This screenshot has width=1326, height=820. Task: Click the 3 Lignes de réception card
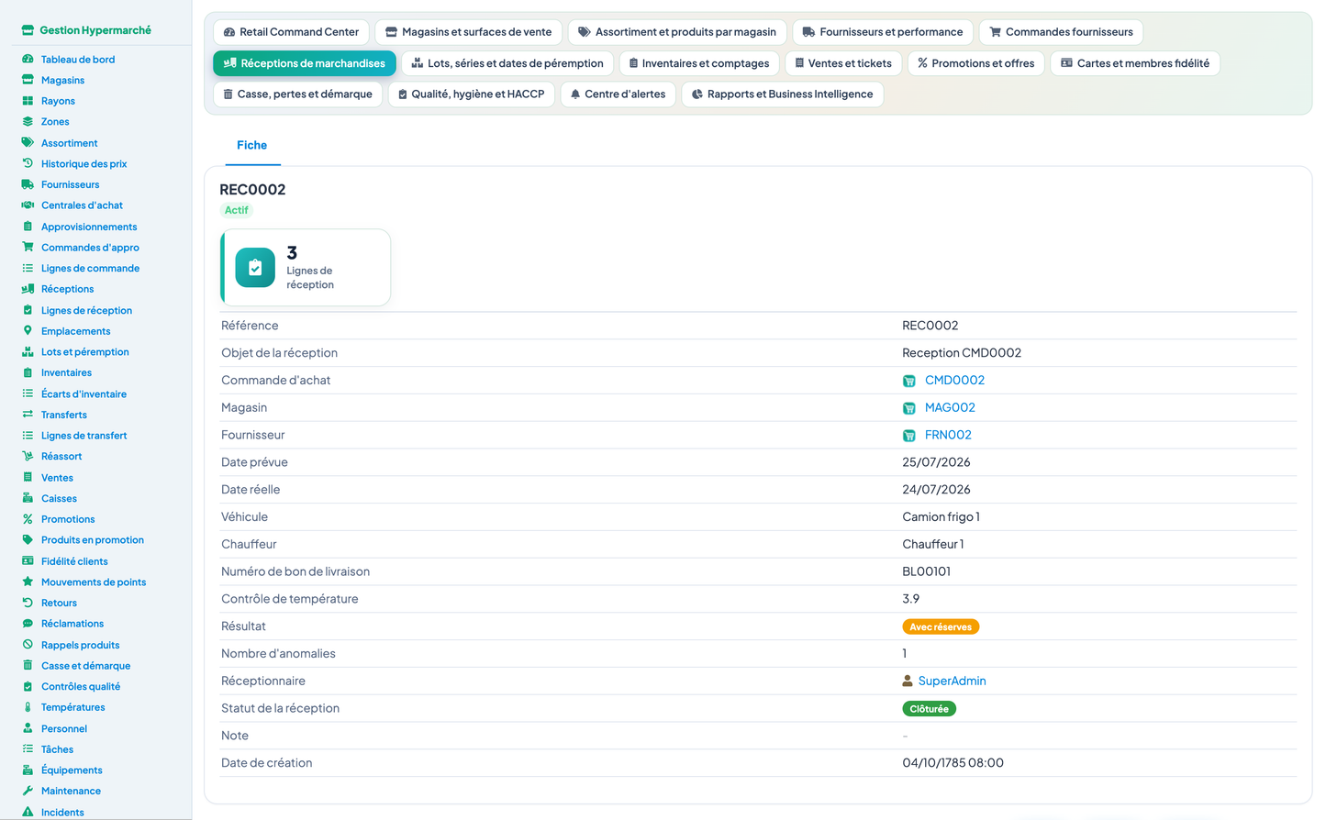point(306,268)
